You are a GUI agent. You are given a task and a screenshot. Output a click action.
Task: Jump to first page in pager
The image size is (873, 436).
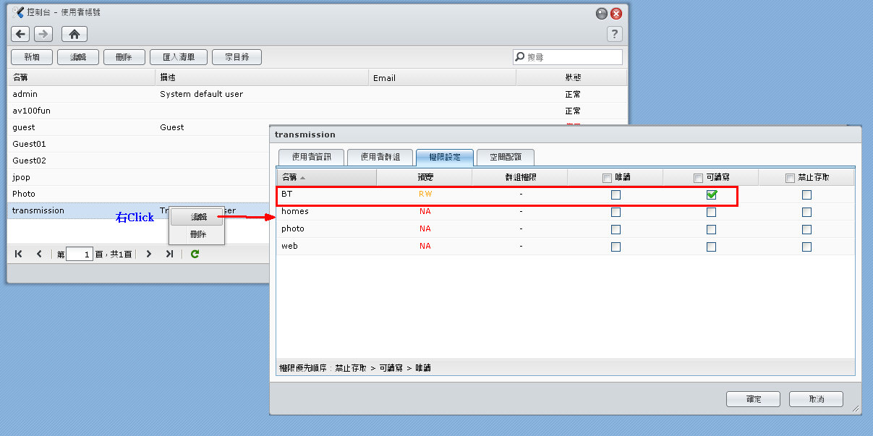(x=19, y=254)
